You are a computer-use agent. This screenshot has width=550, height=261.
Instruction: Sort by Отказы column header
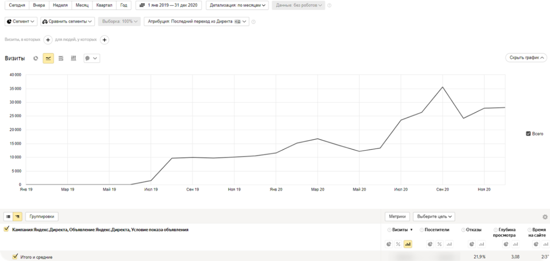click(474, 230)
